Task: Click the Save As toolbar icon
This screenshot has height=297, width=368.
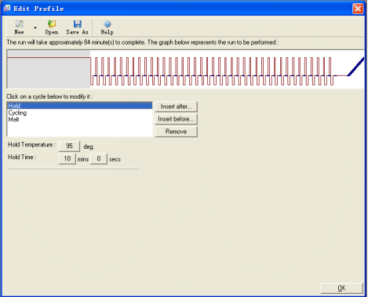Action: coord(77,27)
